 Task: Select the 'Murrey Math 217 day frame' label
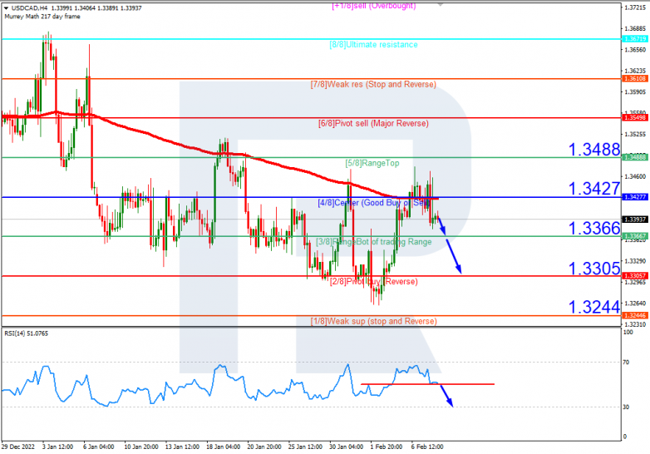[42, 17]
